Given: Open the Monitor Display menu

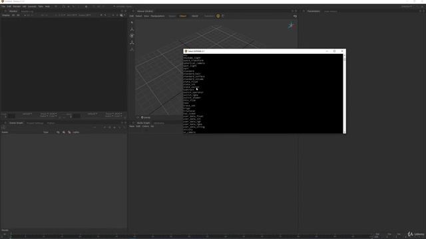Looking at the screenshot, I should [6, 15].
